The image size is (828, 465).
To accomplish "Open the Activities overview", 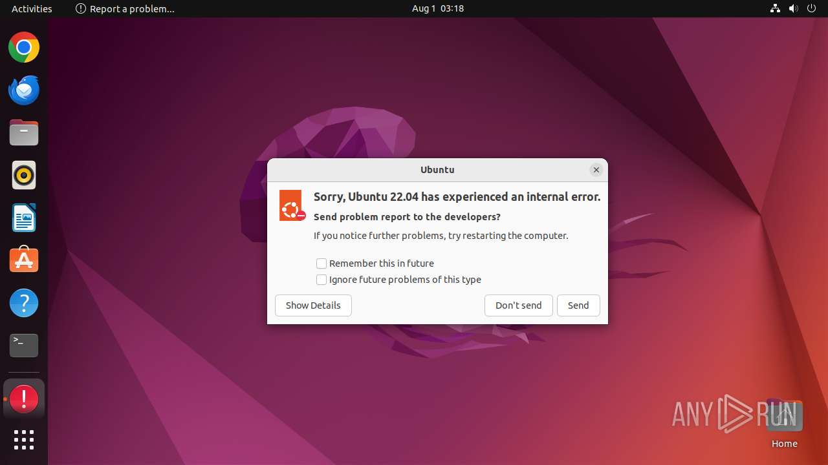I will pos(32,8).
